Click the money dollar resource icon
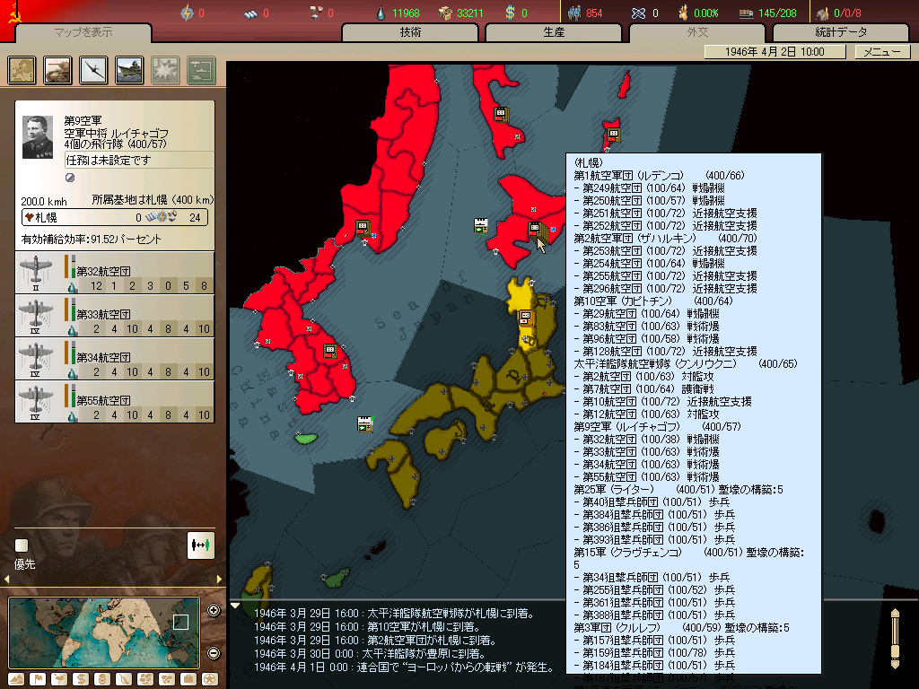 point(510,13)
